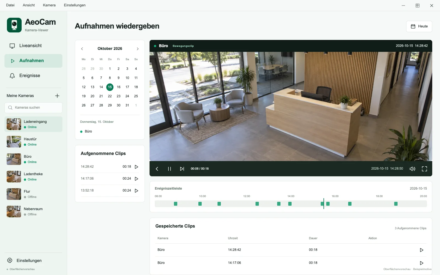Viewport: 440px width, 275px height.
Task: Play the 14:17:06 recorded clip
Action: point(136,179)
